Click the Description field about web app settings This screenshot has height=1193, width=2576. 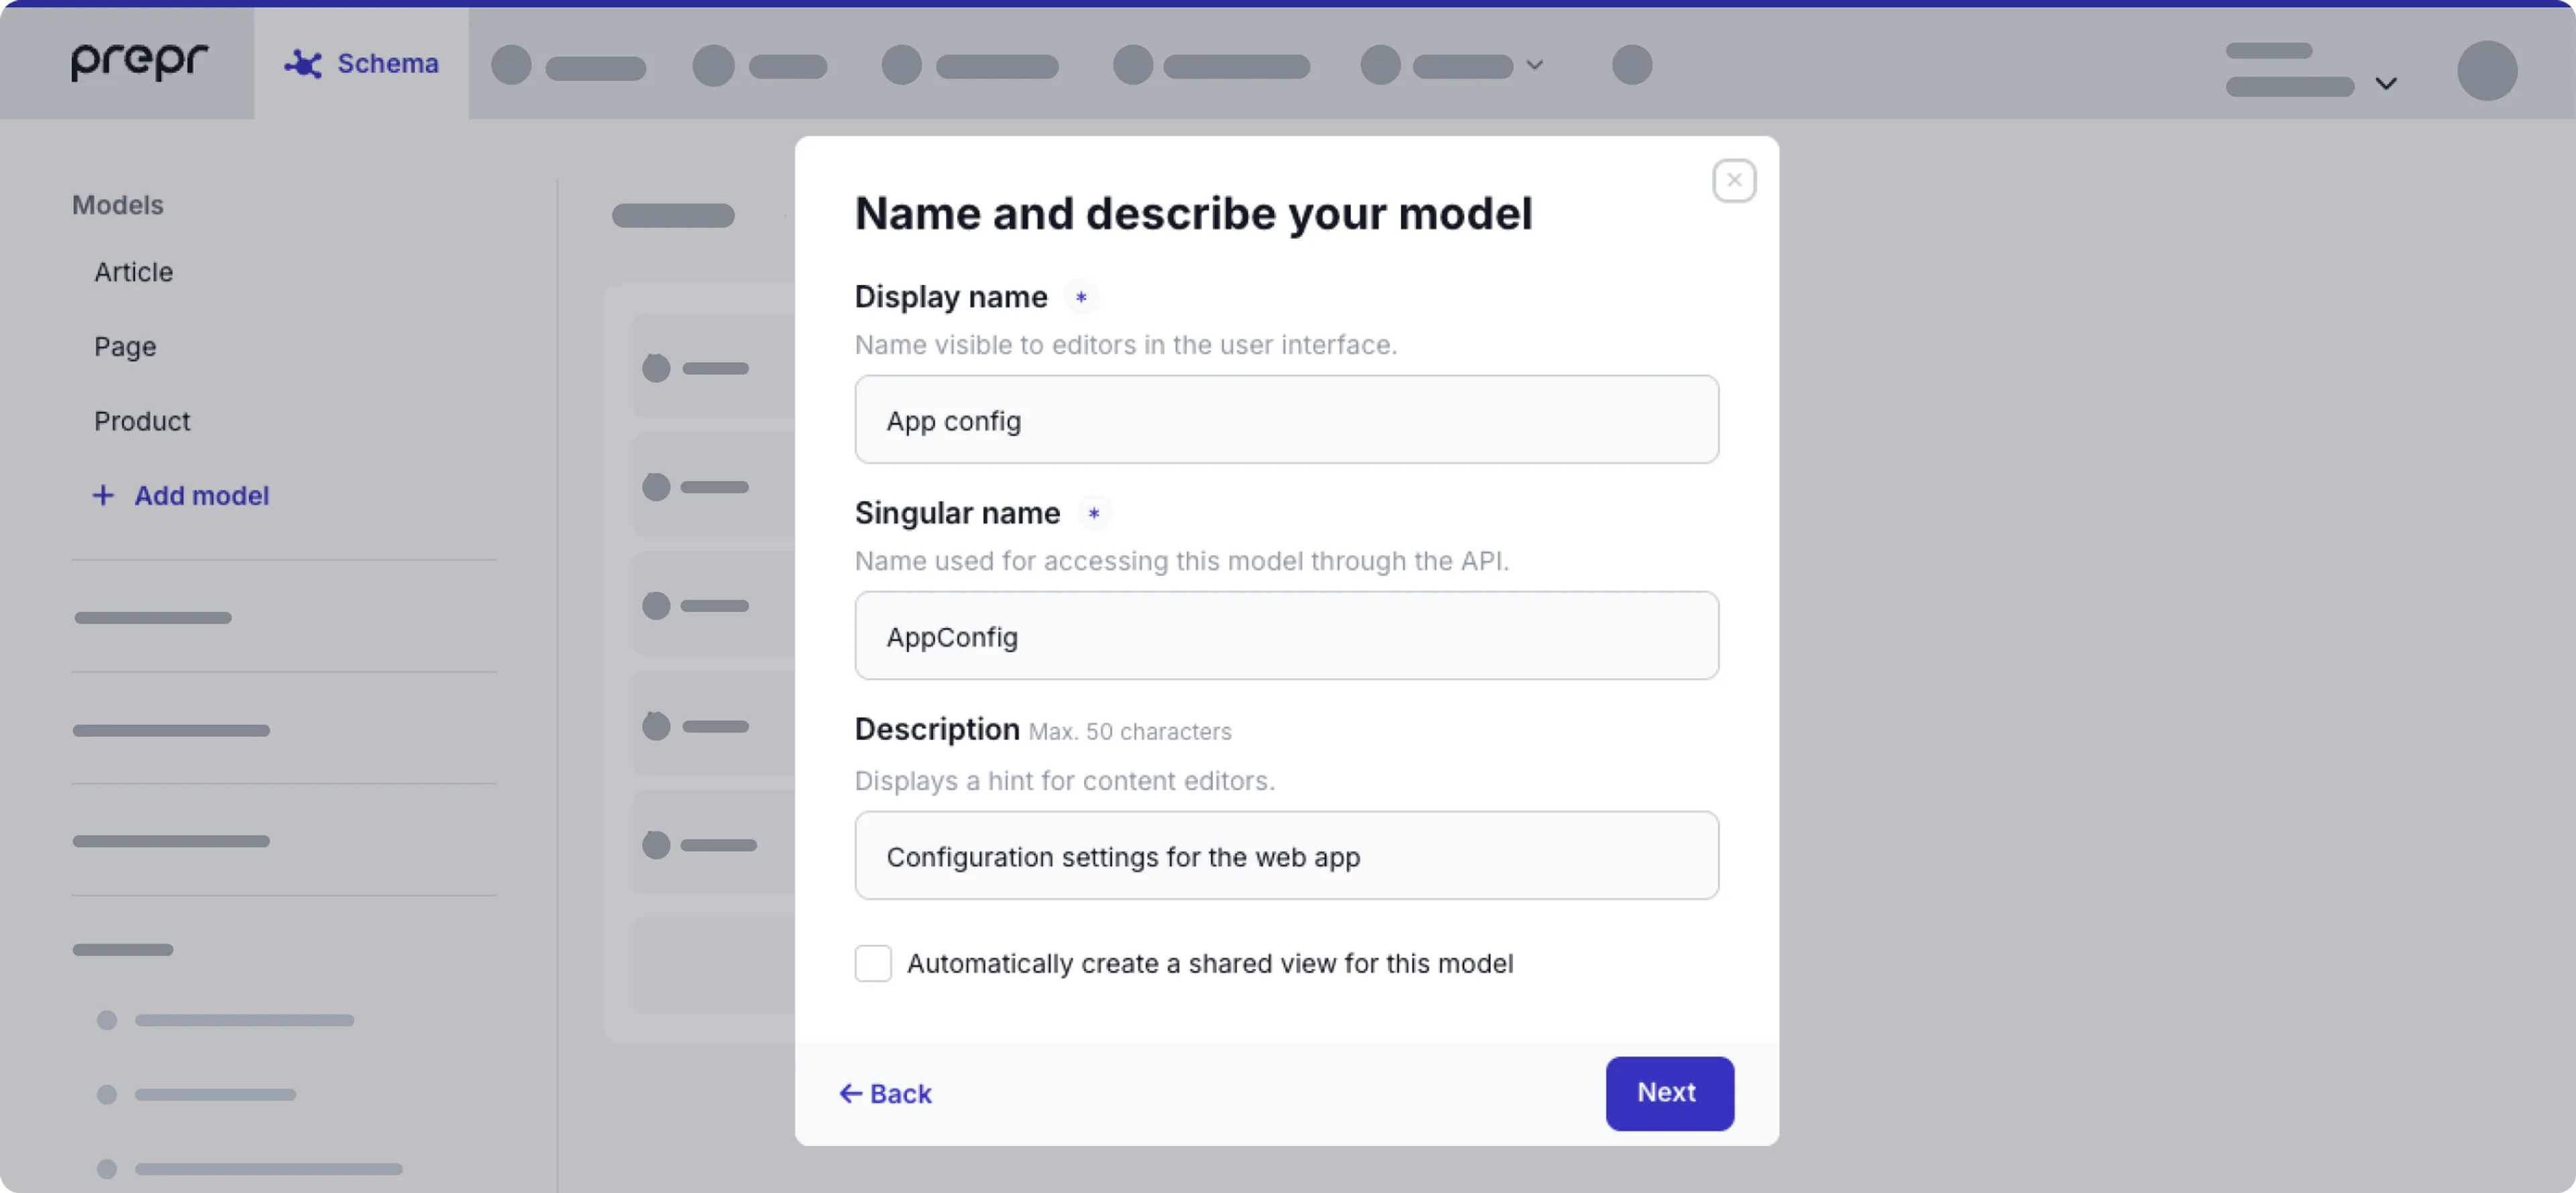tap(1286, 856)
